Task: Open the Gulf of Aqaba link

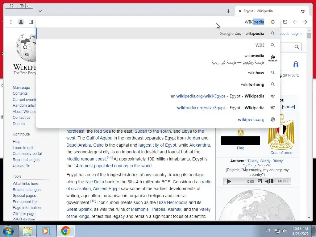Action: (x=99, y=138)
